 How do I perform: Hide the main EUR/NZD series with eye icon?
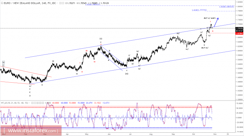pos(61,3)
